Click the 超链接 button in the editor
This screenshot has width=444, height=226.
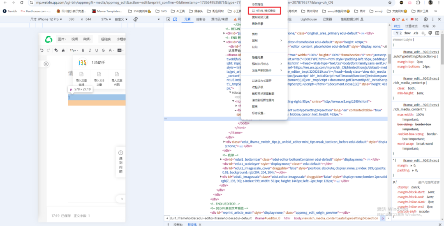[106, 39]
